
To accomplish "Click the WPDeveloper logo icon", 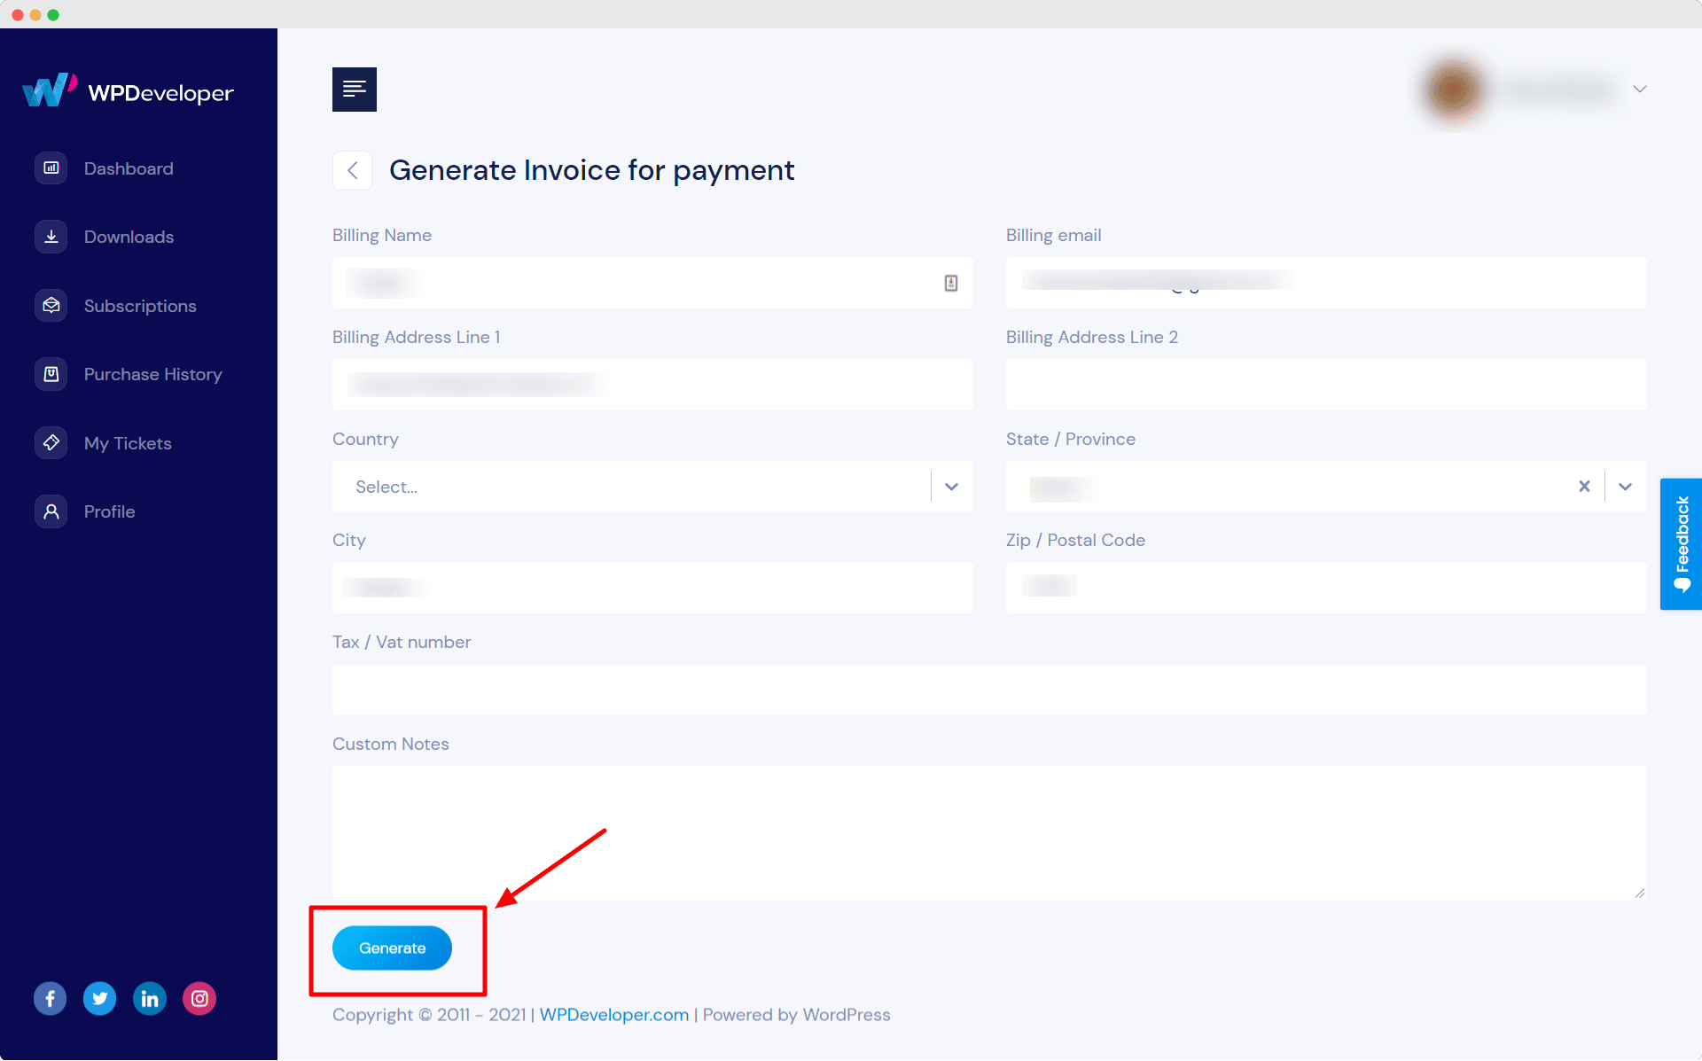I will 51,91.
